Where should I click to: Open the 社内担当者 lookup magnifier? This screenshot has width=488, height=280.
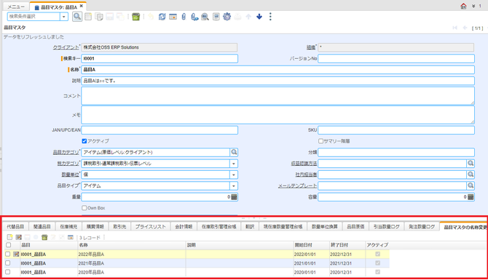(471, 175)
